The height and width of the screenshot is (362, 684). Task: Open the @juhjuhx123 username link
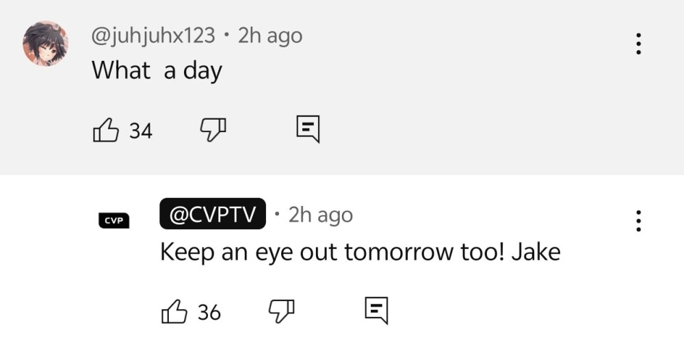tap(153, 35)
